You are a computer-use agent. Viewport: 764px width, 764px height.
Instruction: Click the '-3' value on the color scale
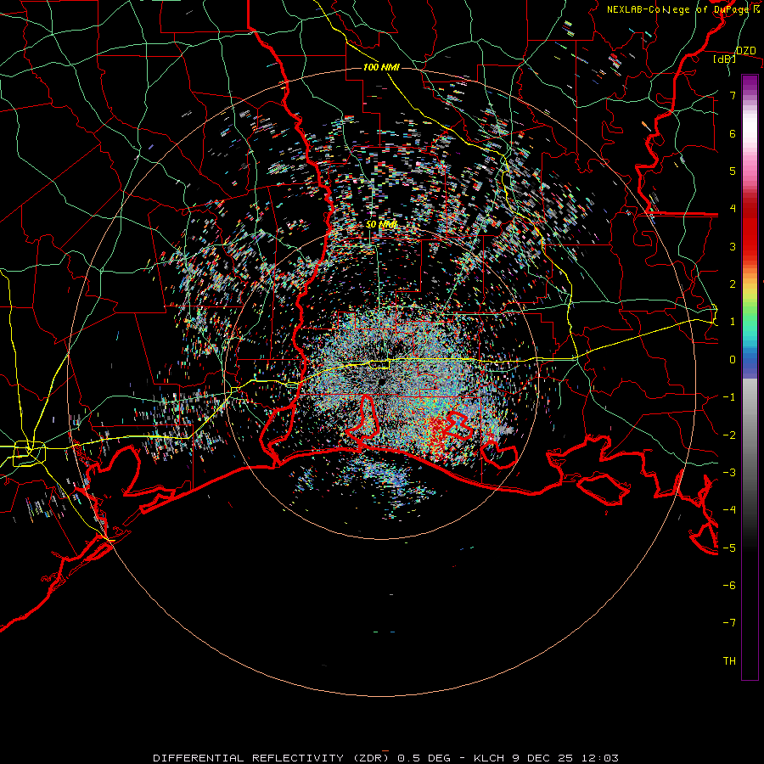(729, 473)
